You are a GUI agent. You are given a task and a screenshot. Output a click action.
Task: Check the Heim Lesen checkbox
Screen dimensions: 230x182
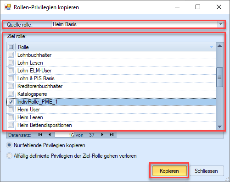pos(11,117)
